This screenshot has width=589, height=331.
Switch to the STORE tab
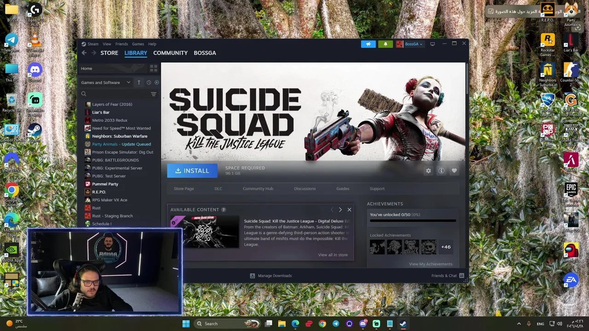coord(110,53)
